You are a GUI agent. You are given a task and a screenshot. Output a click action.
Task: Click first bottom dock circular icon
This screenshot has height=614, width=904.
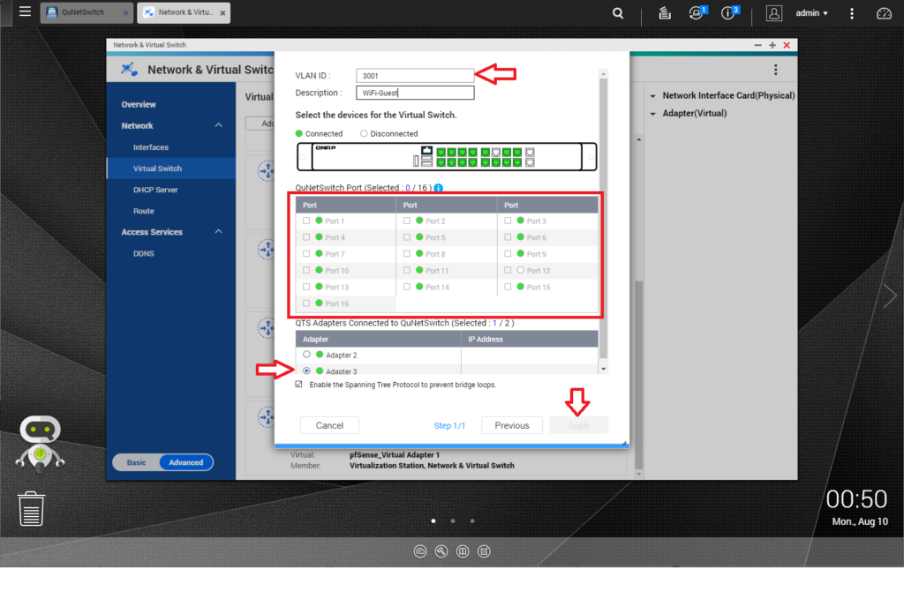419,551
